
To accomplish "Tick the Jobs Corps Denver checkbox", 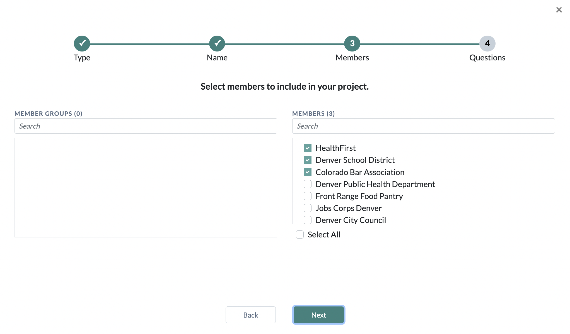I will 307,208.
